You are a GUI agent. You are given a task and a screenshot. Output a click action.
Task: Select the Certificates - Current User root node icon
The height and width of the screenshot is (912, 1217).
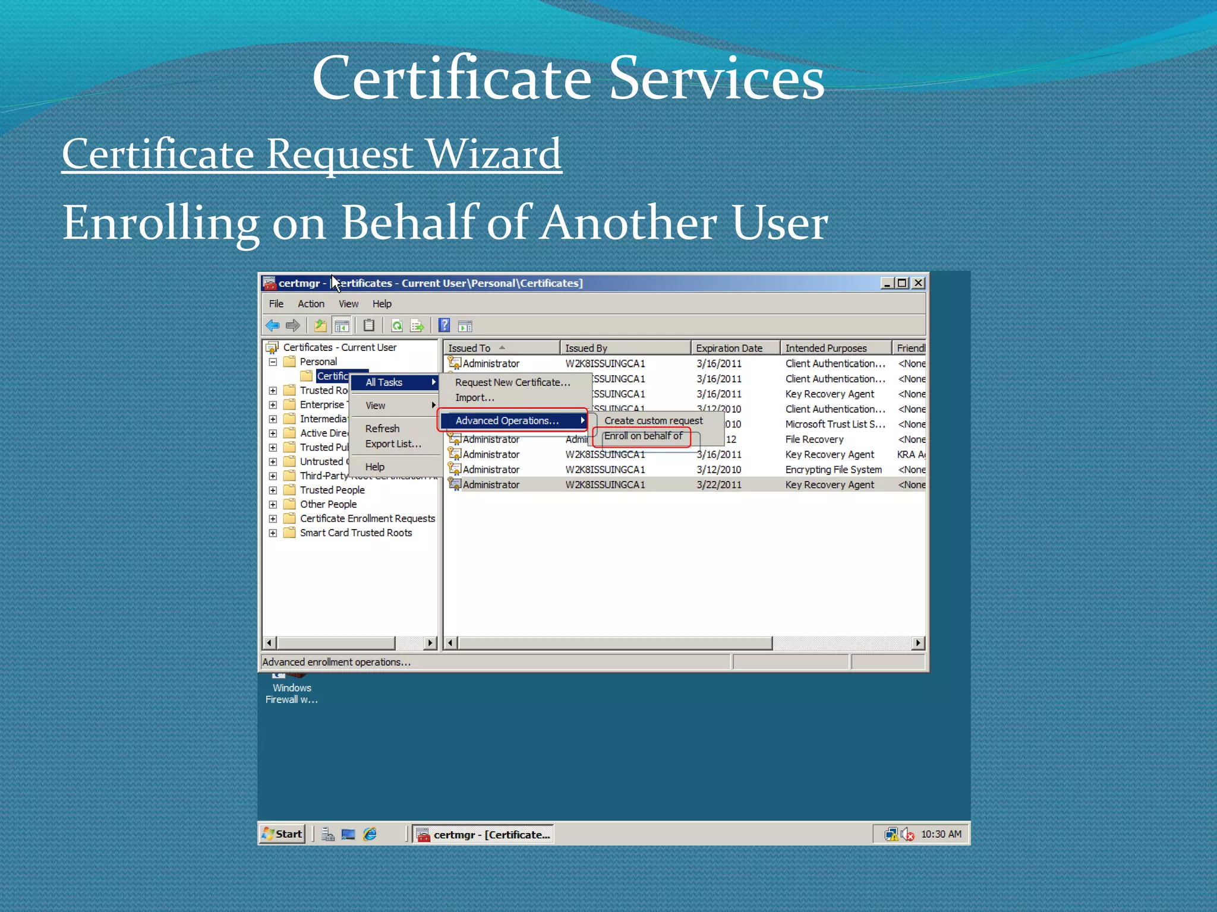pos(272,347)
